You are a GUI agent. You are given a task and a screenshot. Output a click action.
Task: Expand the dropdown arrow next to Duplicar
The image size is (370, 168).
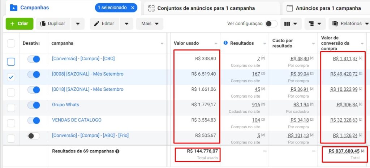[78, 23]
